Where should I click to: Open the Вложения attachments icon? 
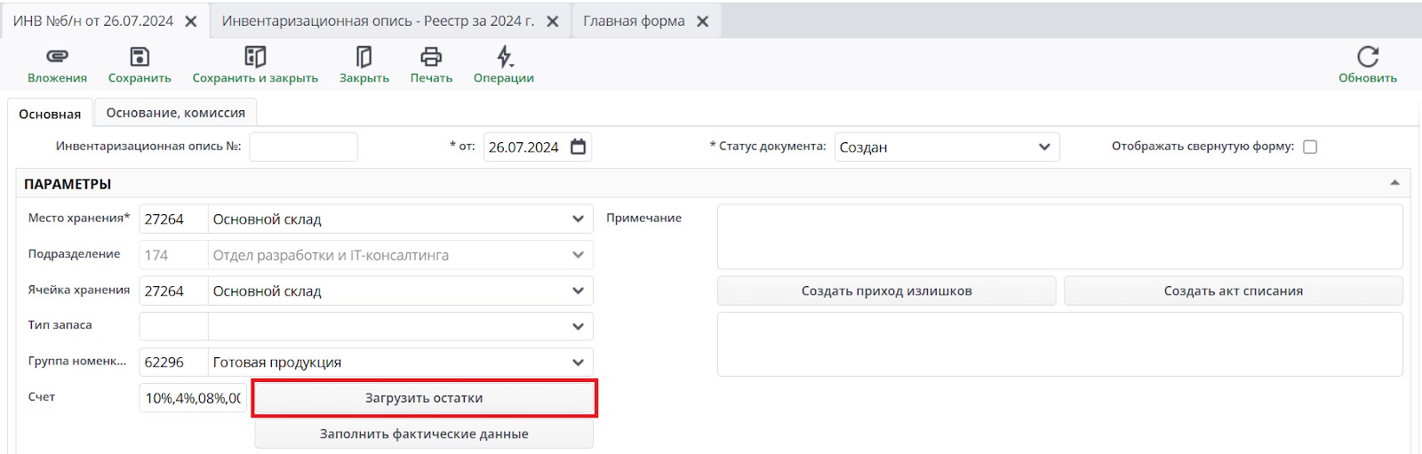(57, 57)
